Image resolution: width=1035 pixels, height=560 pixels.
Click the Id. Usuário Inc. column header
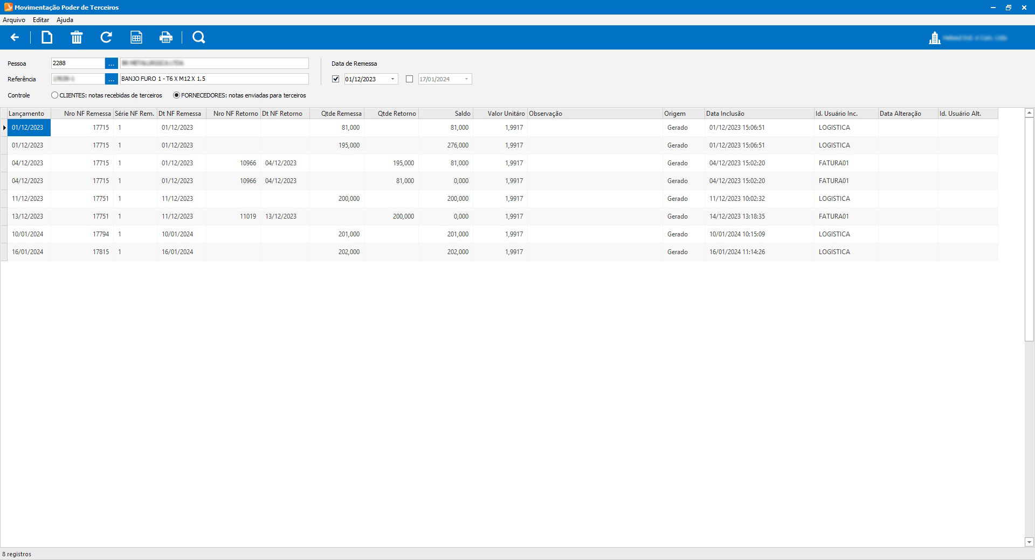pyautogui.click(x=846, y=114)
